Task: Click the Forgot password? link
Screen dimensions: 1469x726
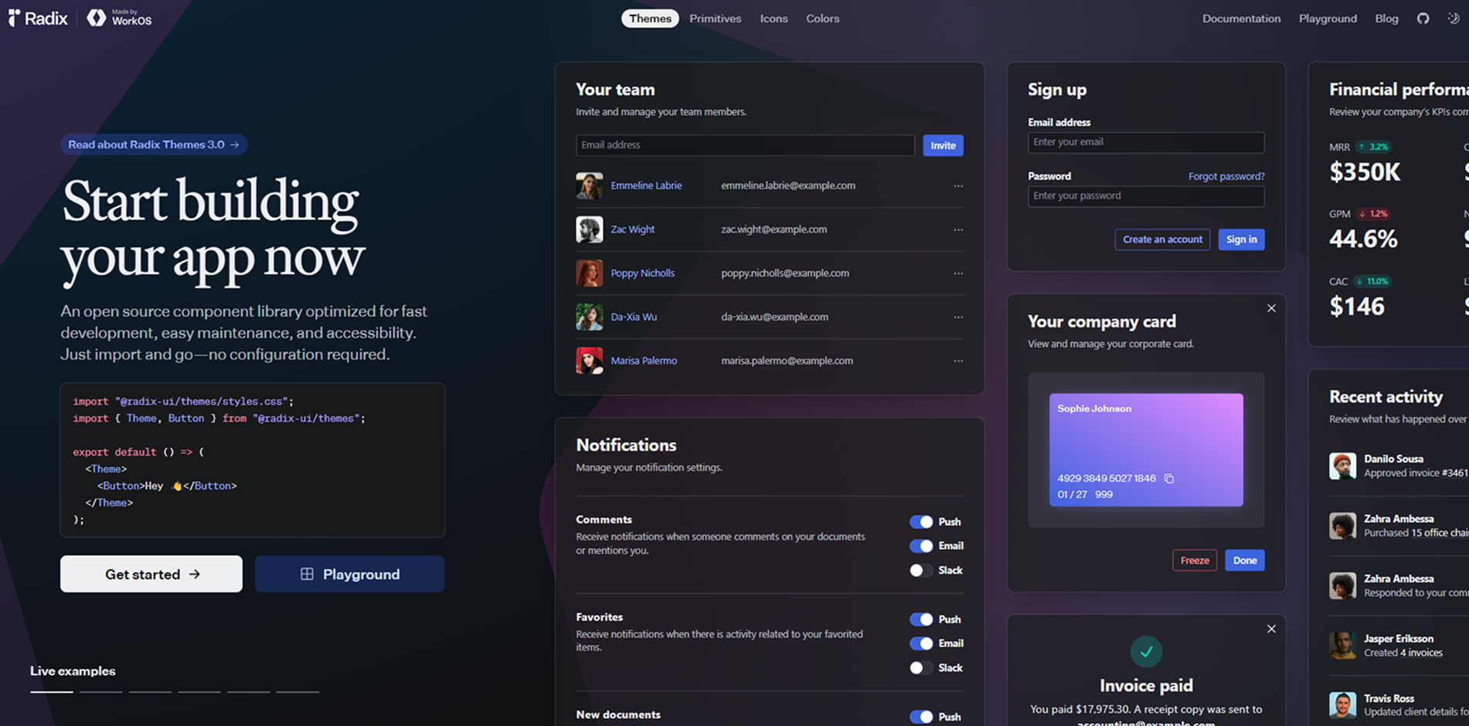Action: click(x=1226, y=177)
